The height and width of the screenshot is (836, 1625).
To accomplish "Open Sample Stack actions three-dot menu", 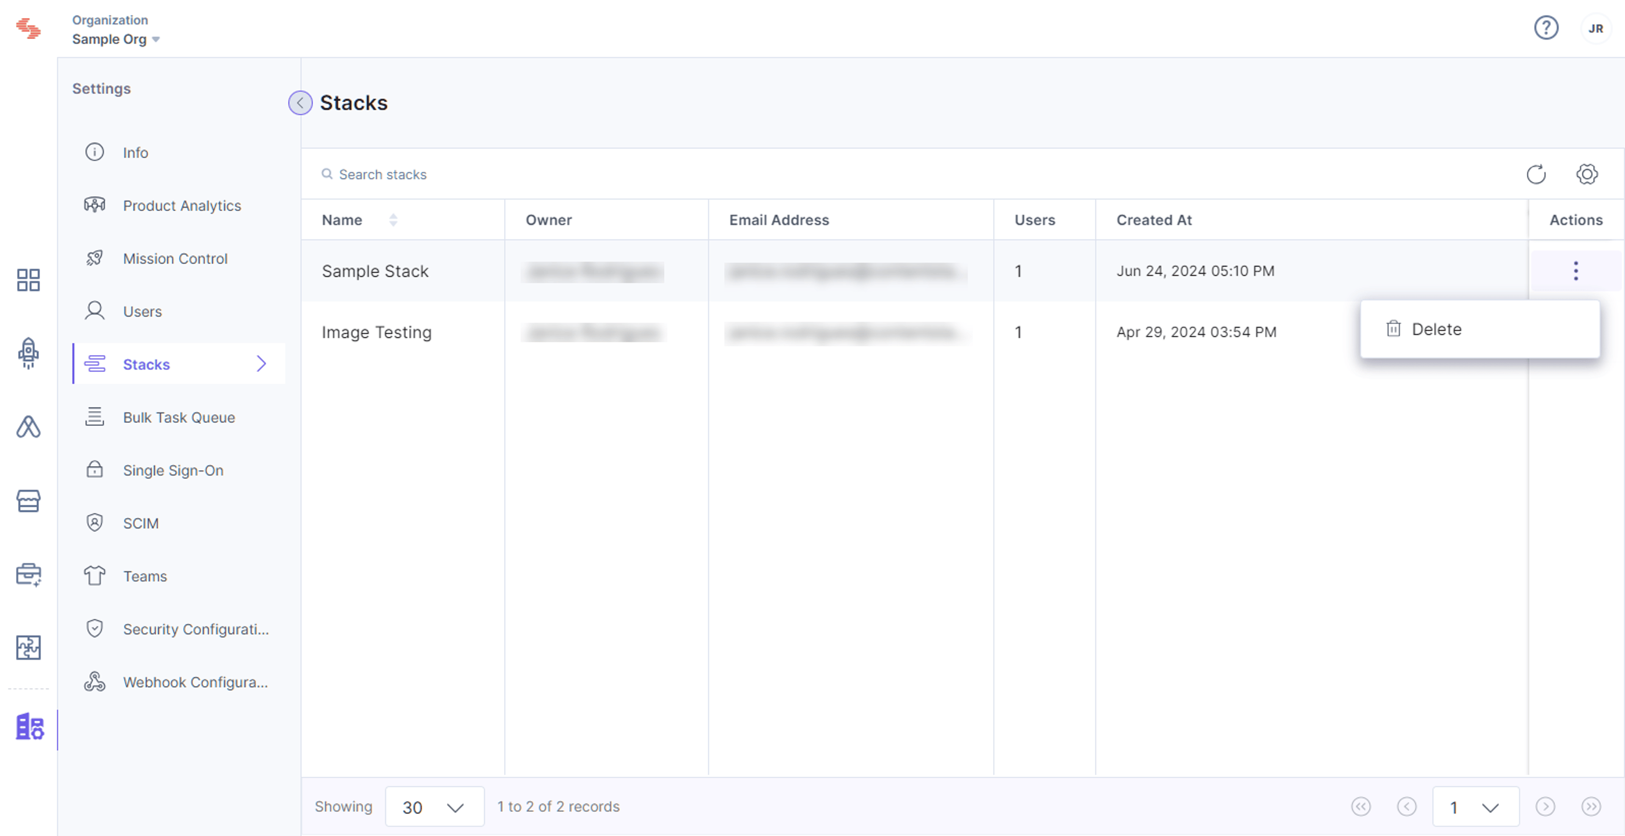I will (x=1576, y=271).
